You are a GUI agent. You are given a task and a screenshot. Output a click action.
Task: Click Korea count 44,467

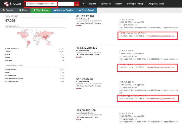62,49
